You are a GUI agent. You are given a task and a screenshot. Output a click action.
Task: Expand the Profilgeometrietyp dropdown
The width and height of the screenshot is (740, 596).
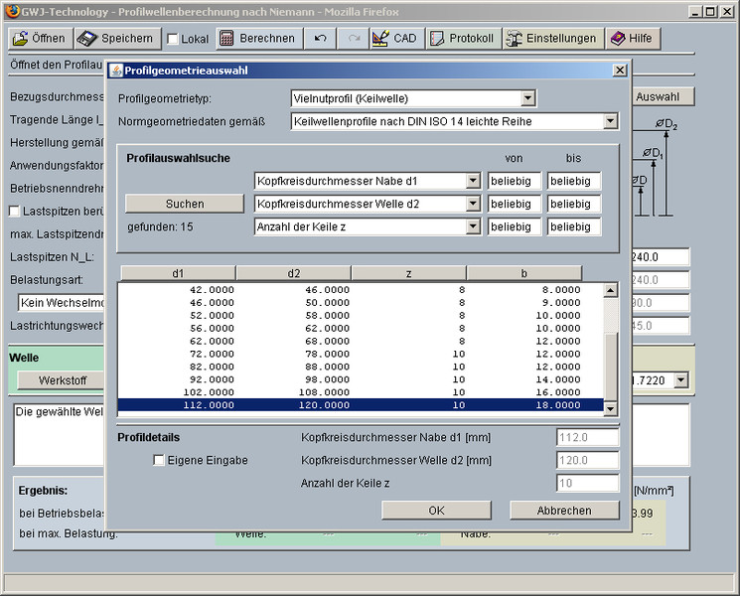tap(527, 98)
